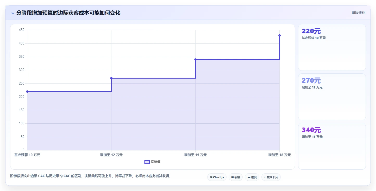Toggle the 指标值 legend item
The height and width of the screenshot is (191, 376).
pos(153,162)
